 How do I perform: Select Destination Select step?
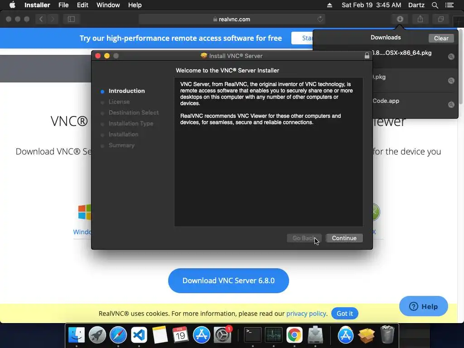134,113
